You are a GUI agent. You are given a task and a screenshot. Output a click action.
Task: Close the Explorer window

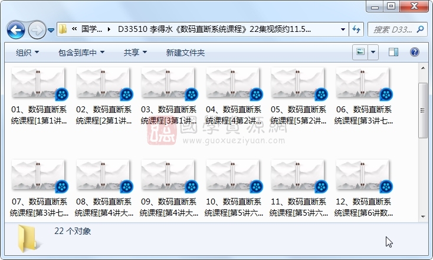(x=414, y=6)
